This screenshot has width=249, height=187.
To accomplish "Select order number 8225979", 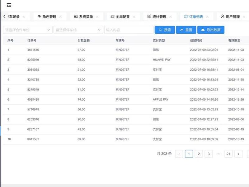I will tap(33, 60).
